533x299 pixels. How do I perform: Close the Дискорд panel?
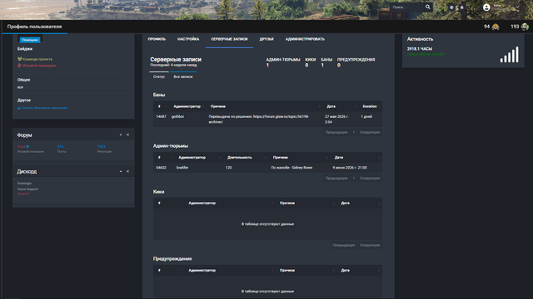click(127, 172)
